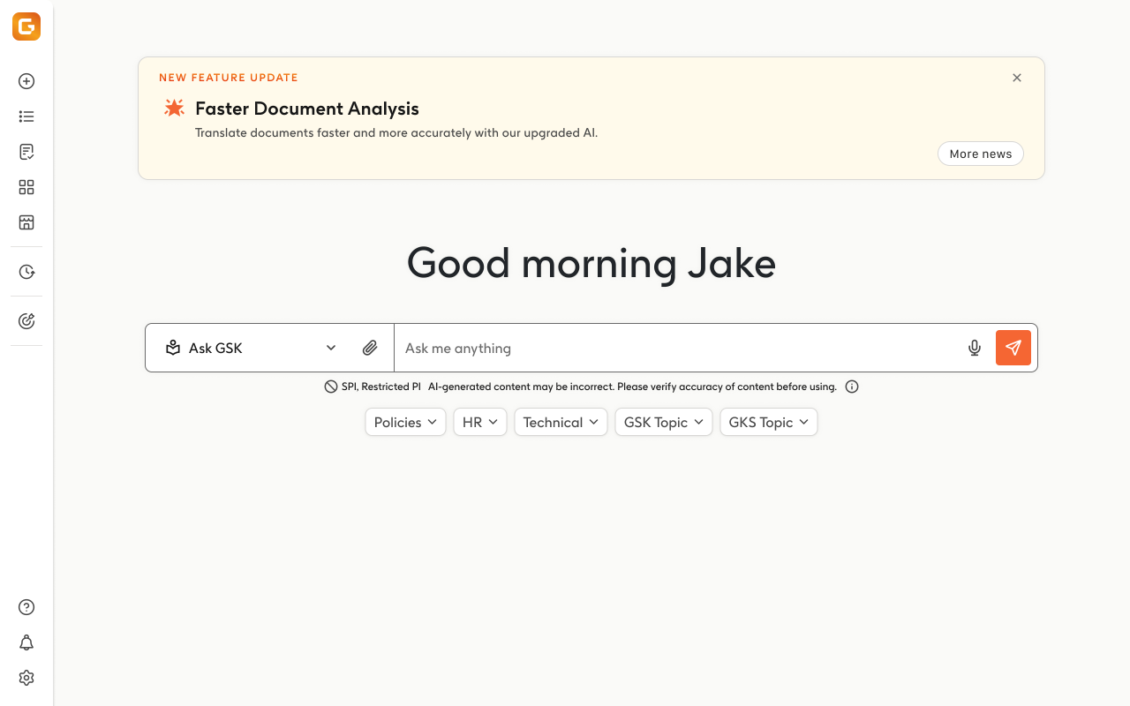Click the AI-generated content disclaimer text

tap(632, 387)
